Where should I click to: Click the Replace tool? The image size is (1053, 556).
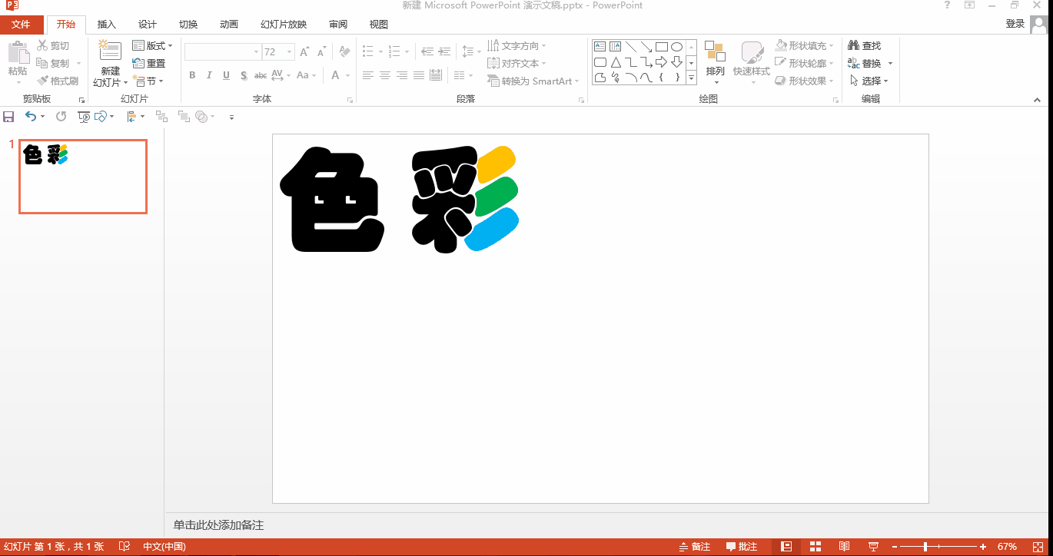click(867, 62)
